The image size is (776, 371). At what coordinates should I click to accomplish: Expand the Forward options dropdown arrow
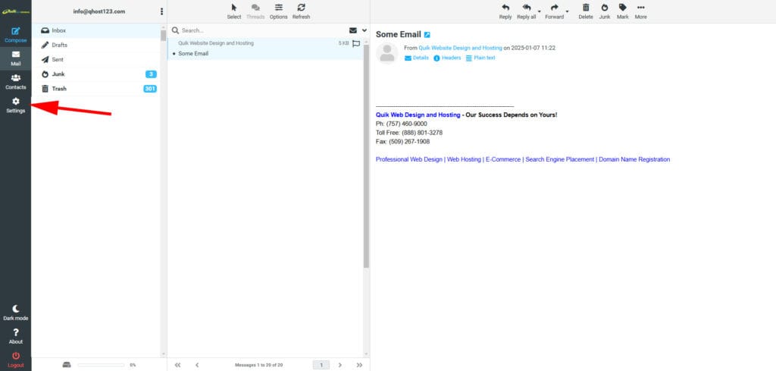567,11
